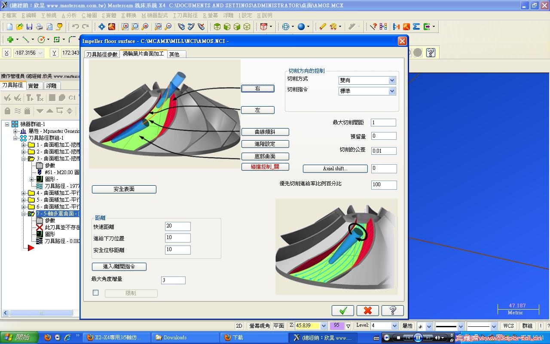The width and height of the screenshot is (550, 344).
Task: Click the 最大切削間距 input field
Action: (383, 123)
